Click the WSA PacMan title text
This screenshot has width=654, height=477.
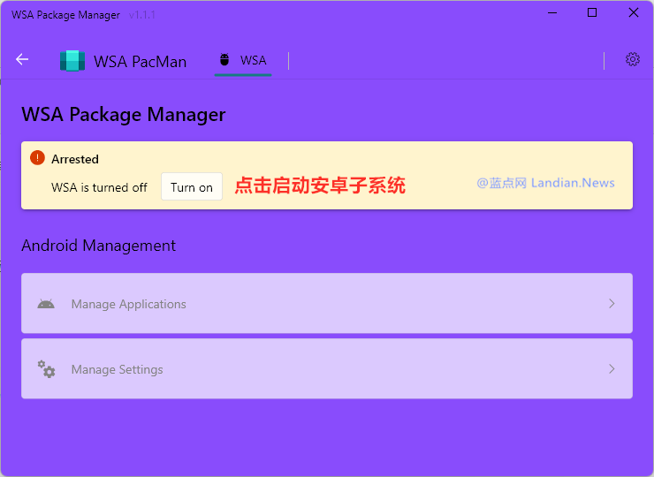click(141, 62)
